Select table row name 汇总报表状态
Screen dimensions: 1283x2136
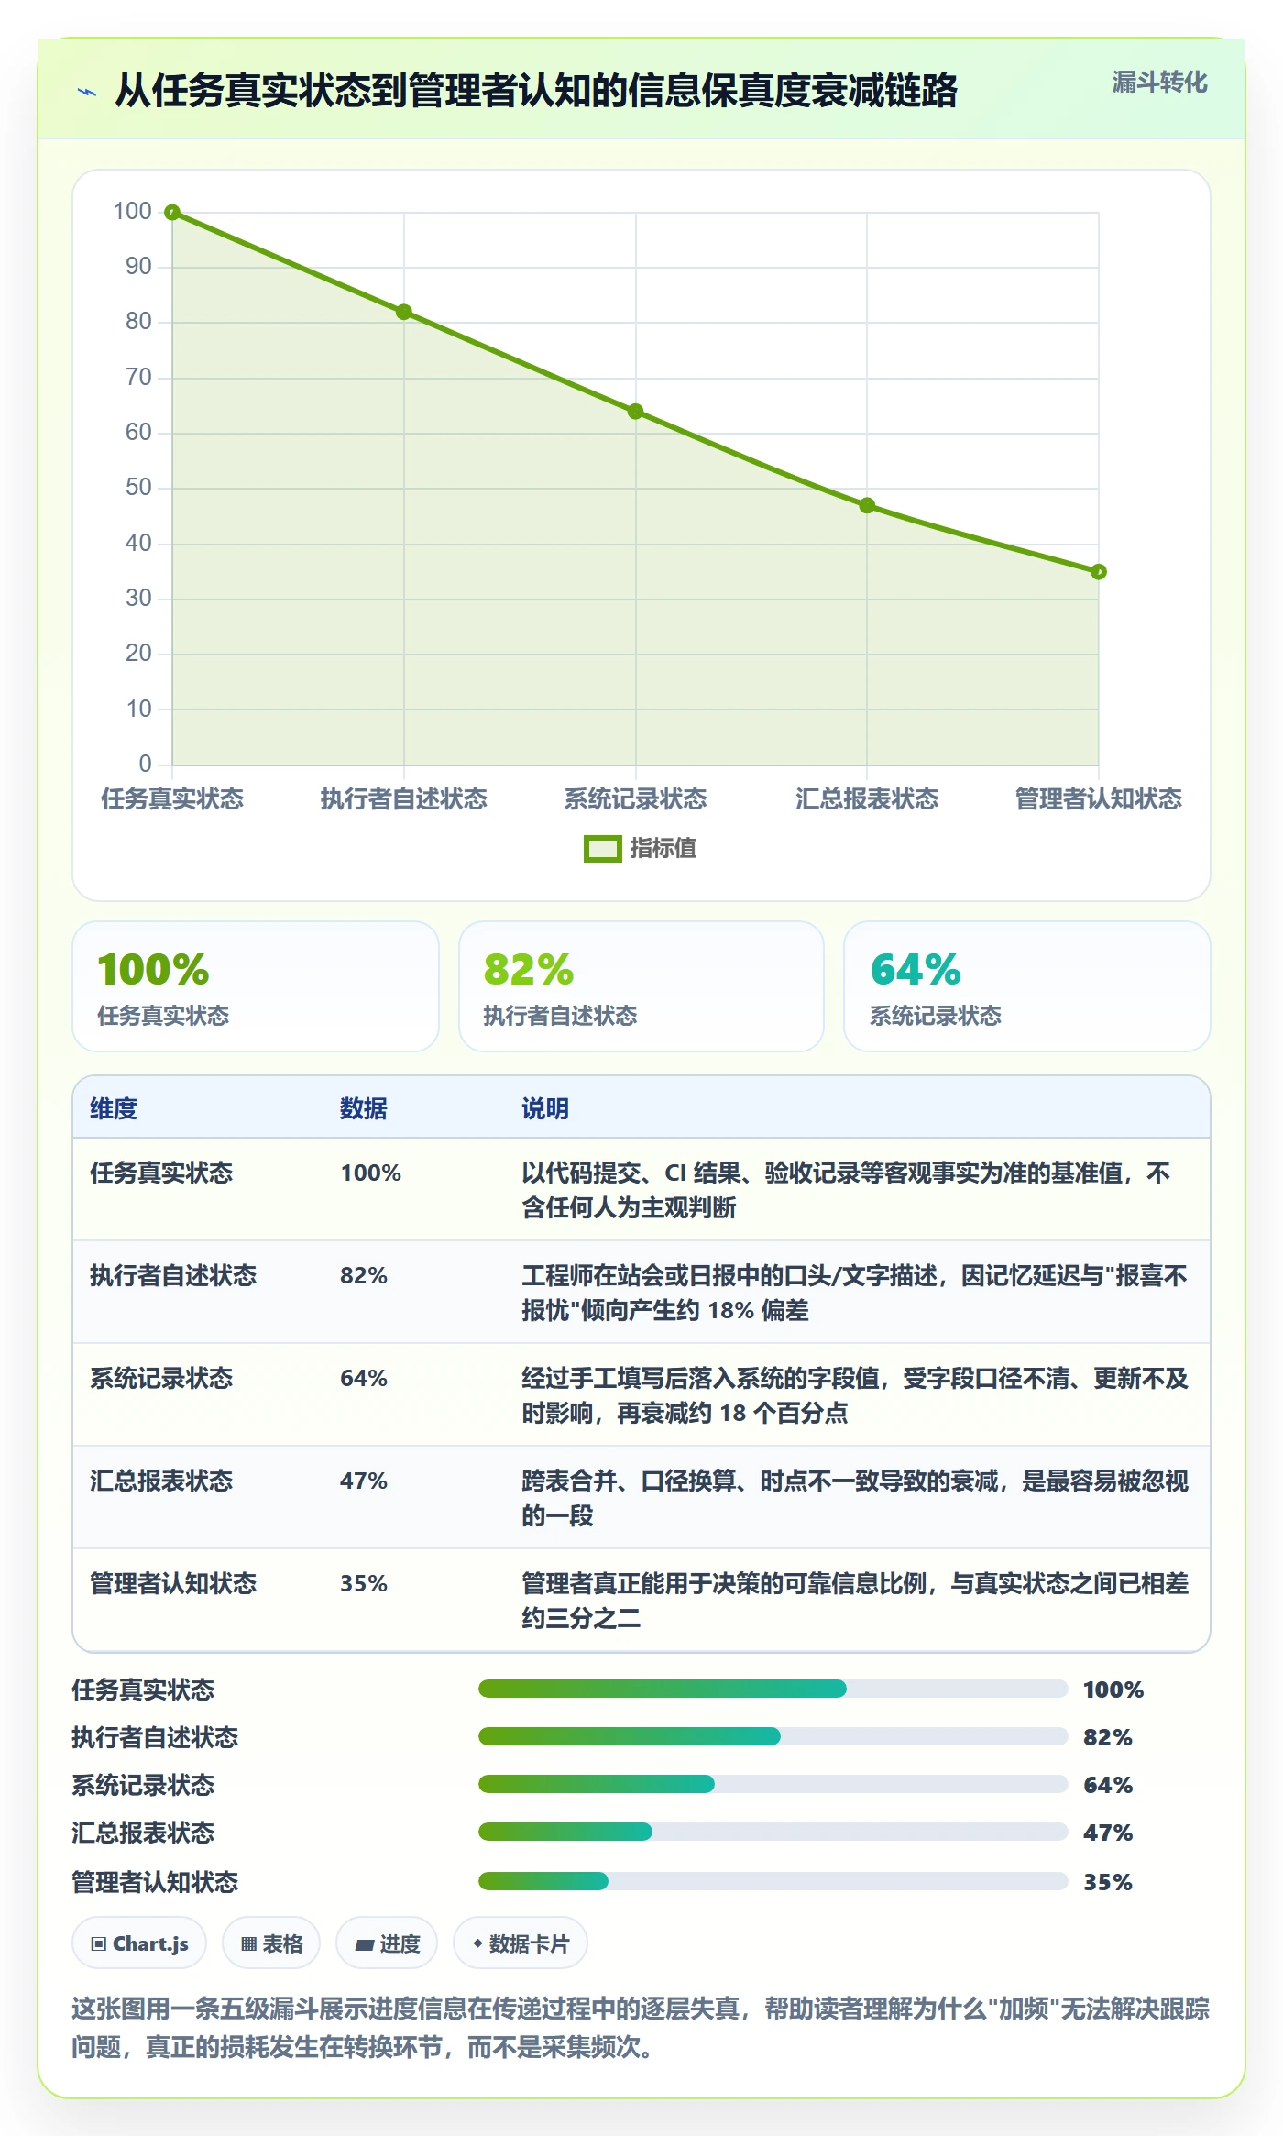pos(161,1481)
